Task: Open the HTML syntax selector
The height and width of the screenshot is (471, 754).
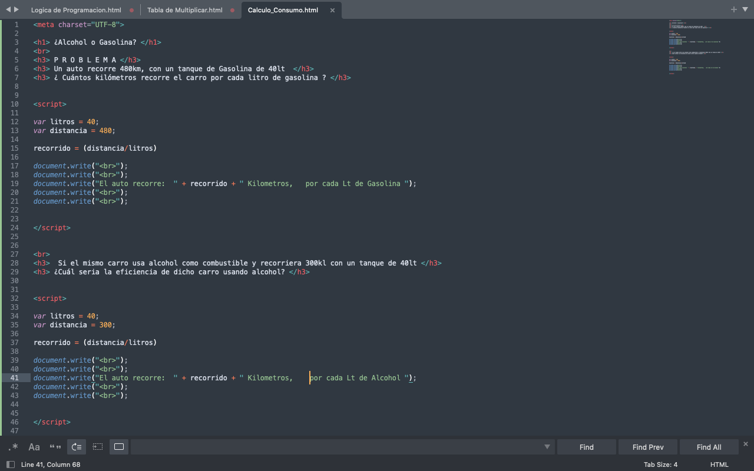Action: tap(719, 465)
